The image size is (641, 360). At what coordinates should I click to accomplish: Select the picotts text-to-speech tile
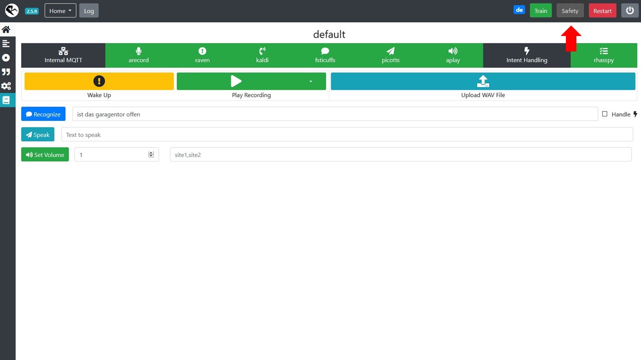point(391,55)
